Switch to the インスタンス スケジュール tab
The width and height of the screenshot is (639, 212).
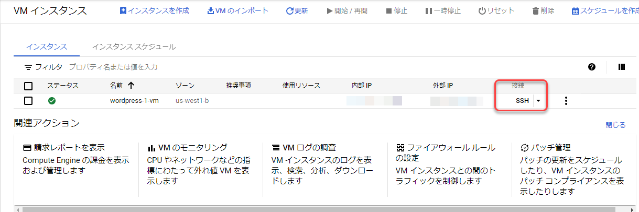coord(134,46)
